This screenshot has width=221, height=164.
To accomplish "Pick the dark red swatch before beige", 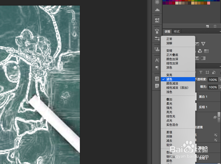I will coord(174,3).
